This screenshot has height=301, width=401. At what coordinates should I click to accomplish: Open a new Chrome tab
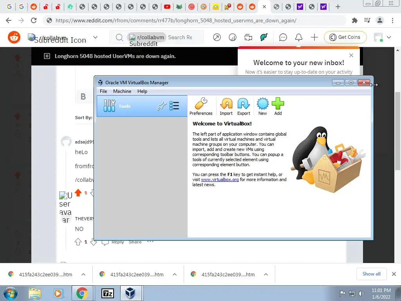click(338, 7)
